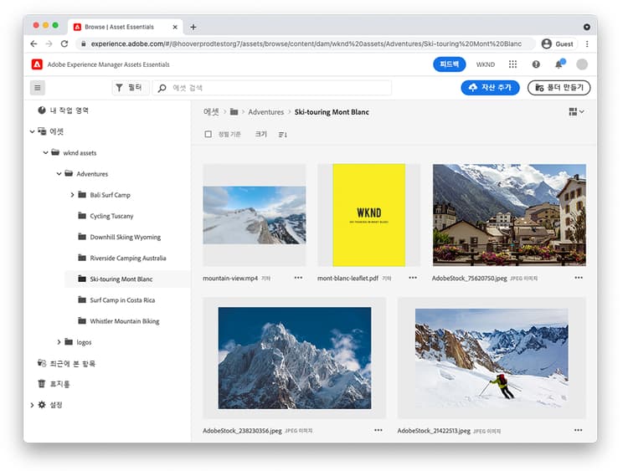628x471 pixels.
Task: Go back in the browser
Action: pos(33,44)
